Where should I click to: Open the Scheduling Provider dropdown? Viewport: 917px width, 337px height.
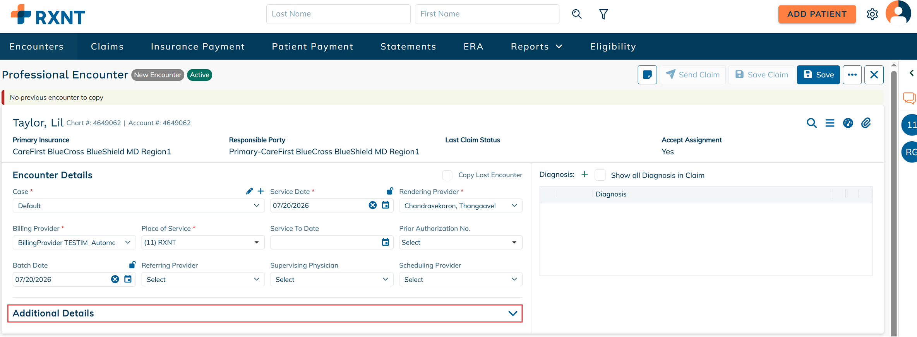(461, 279)
